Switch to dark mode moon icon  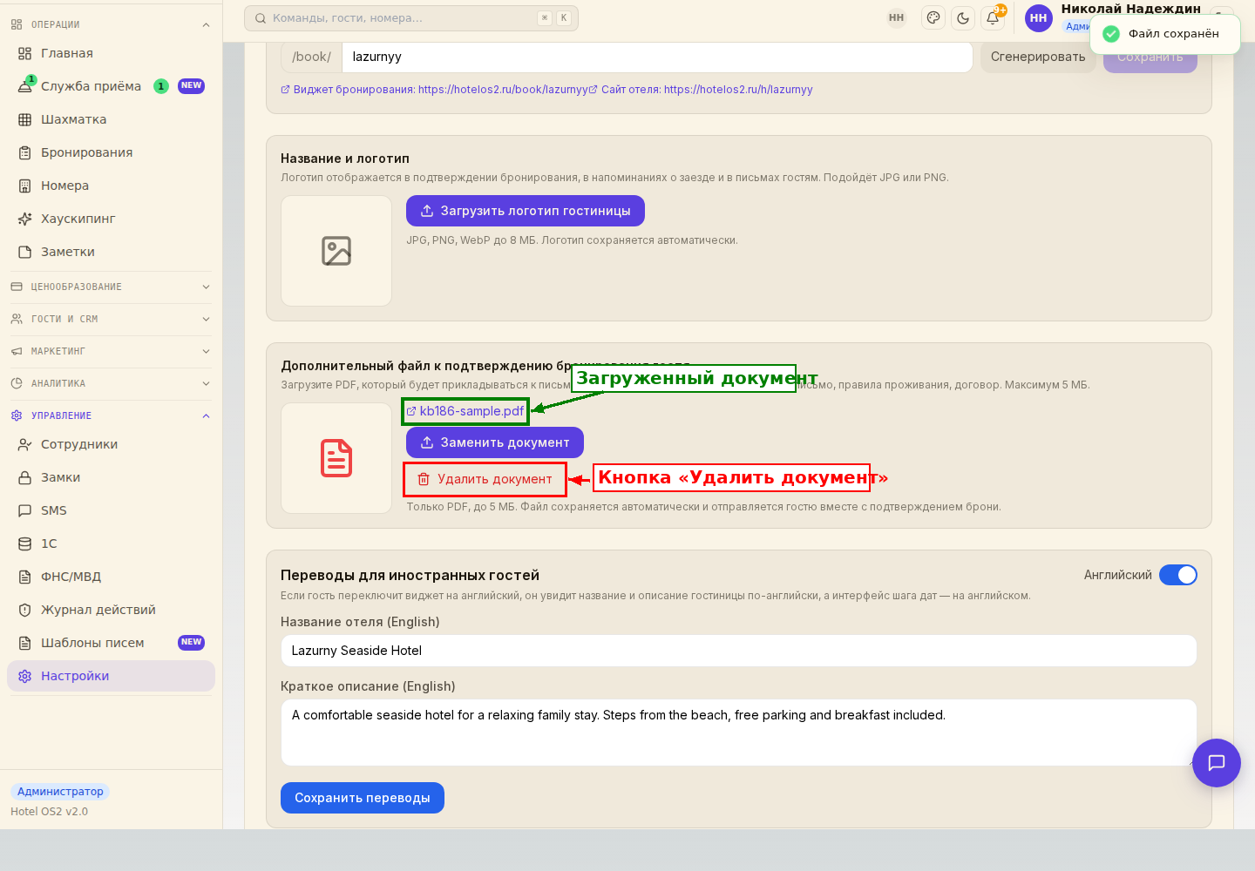tap(963, 17)
